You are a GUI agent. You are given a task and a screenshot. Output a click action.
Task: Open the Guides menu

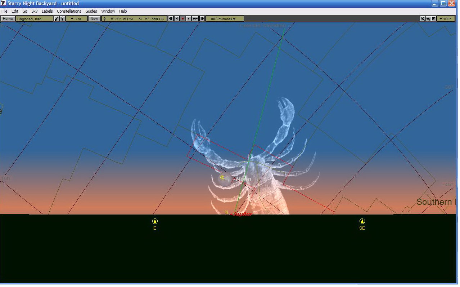[x=91, y=11]
